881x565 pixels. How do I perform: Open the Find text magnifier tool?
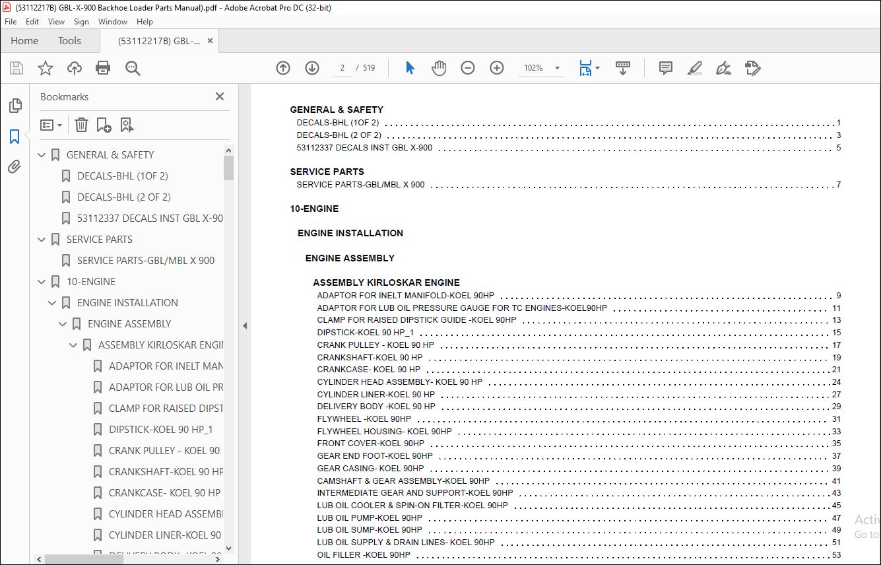pyautogui.click(x=133, y=68)
